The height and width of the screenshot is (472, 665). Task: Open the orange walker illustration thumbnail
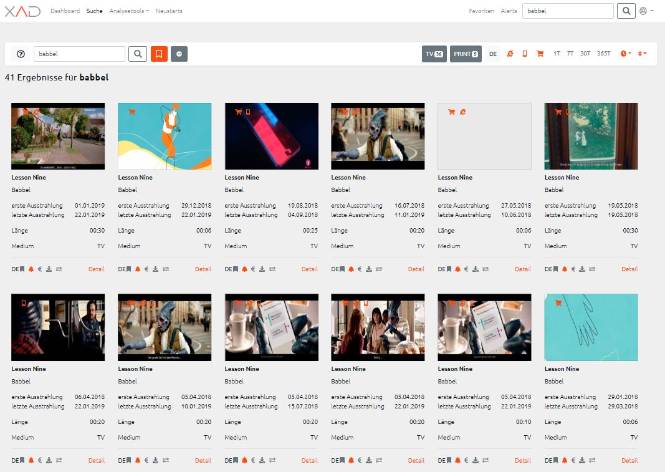click(165, 137)
